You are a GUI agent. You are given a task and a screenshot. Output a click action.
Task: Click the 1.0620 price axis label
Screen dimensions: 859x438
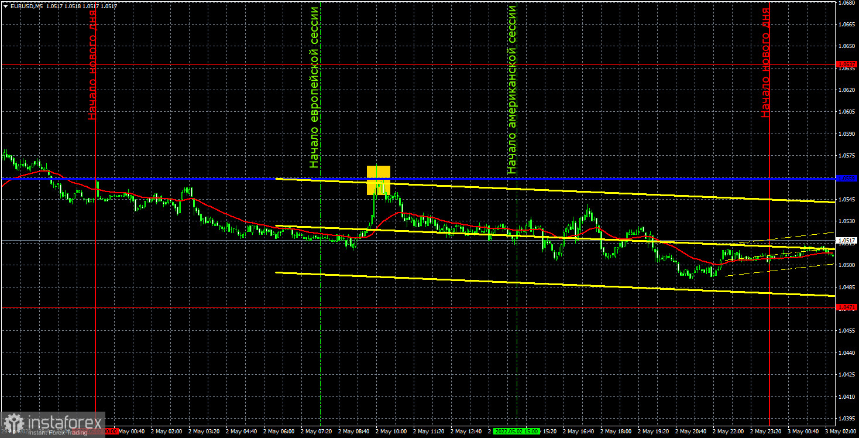846,90
